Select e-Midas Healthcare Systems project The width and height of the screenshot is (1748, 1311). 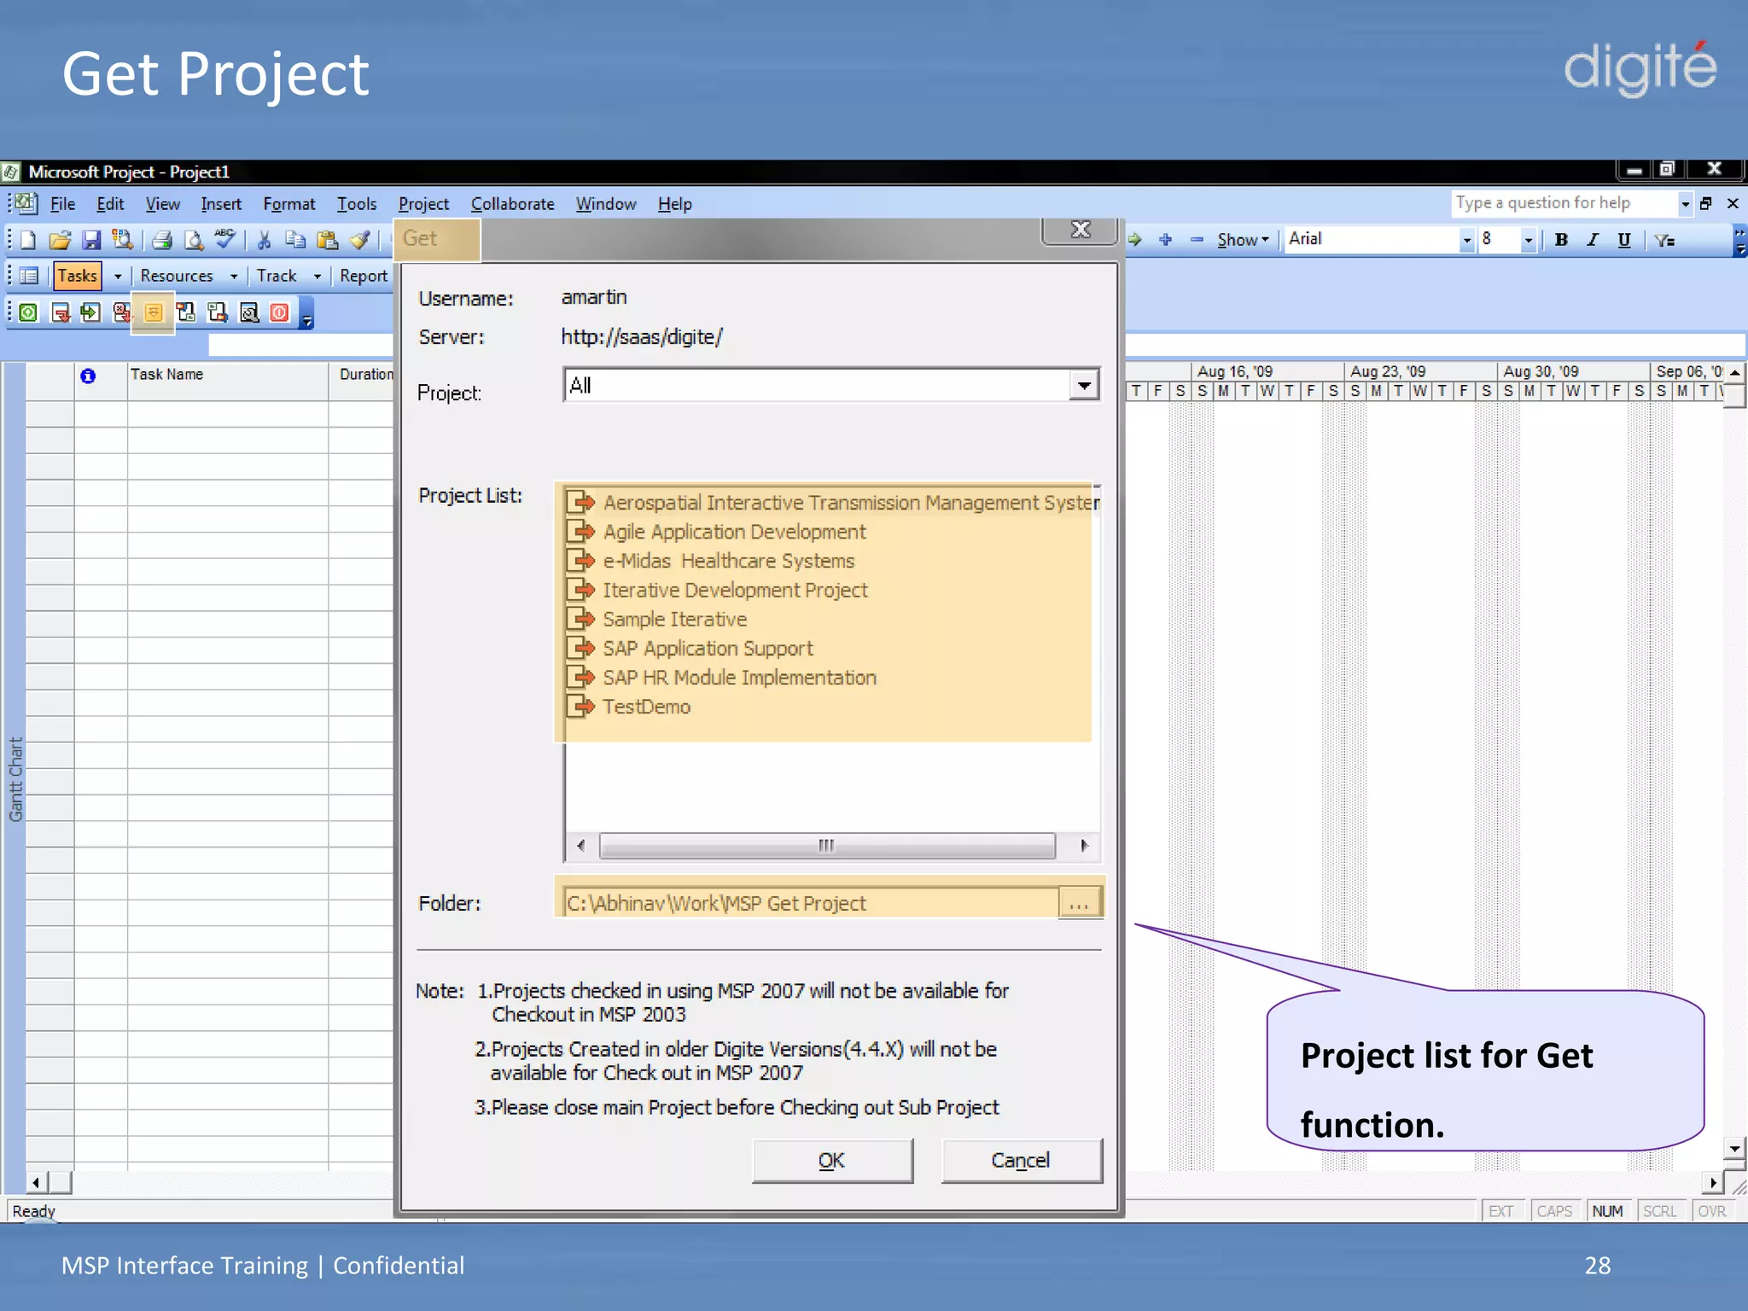click(728, 561)
